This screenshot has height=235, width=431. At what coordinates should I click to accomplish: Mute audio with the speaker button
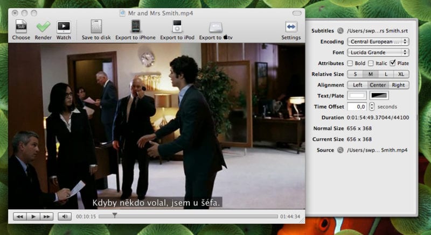click(65, 216)
